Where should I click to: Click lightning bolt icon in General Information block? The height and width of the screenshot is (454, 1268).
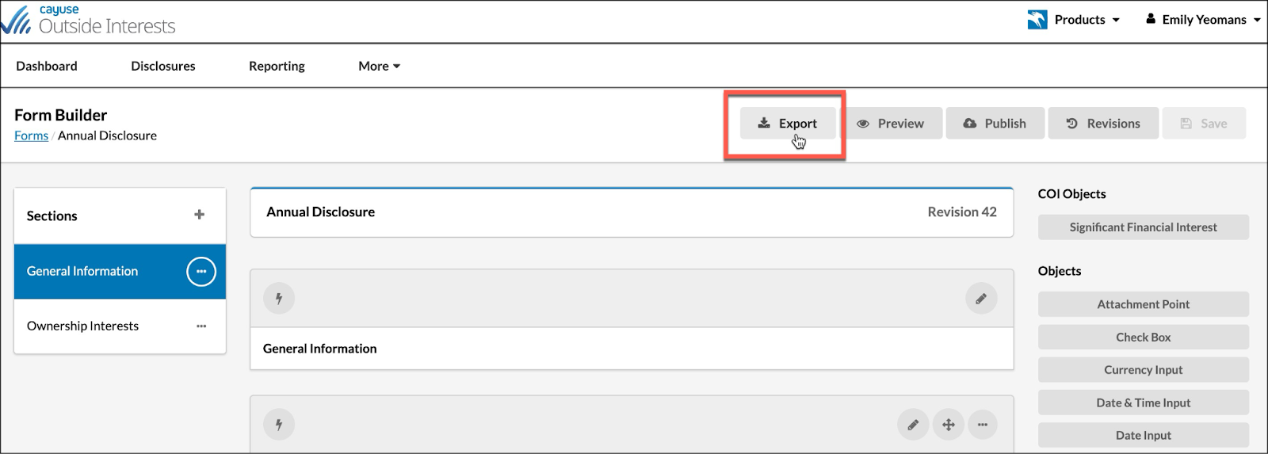[x=279, y=299]
